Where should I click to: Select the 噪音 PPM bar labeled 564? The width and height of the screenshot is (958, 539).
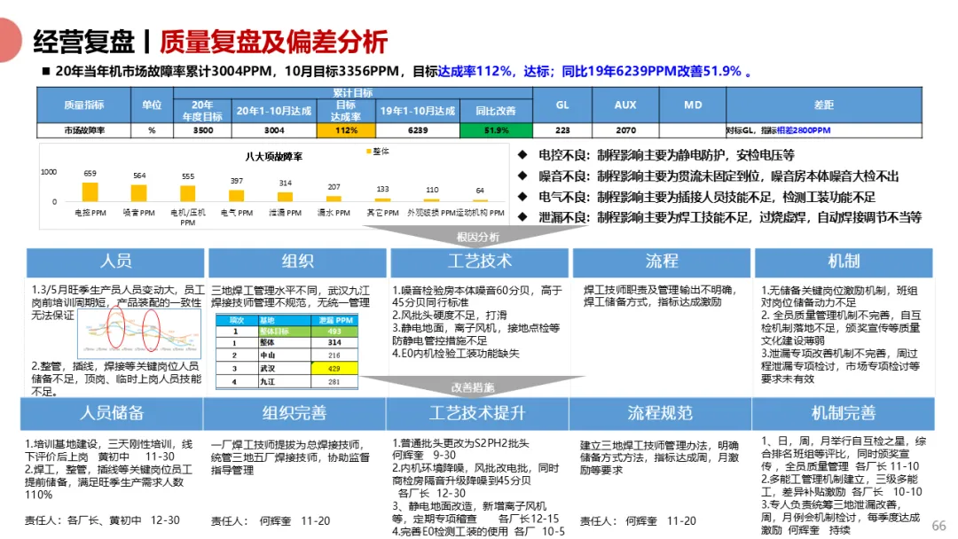click(138, 193)
